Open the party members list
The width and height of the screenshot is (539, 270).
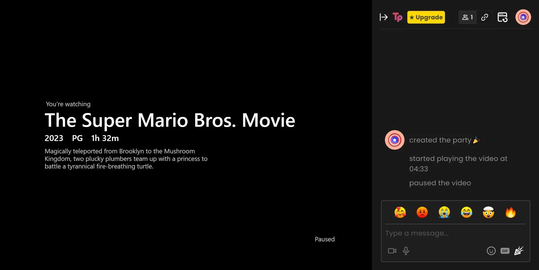point(467,17)
